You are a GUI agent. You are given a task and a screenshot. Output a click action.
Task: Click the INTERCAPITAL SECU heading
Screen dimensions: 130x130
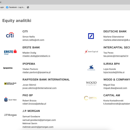117,47
